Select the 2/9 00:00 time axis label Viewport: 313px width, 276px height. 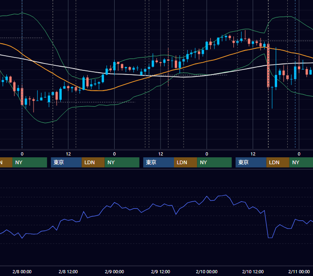(x=114, y=271)
